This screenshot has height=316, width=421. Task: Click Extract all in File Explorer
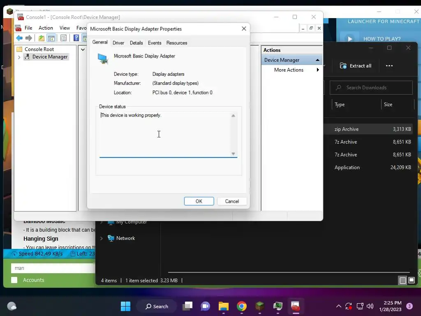point(356,66)
